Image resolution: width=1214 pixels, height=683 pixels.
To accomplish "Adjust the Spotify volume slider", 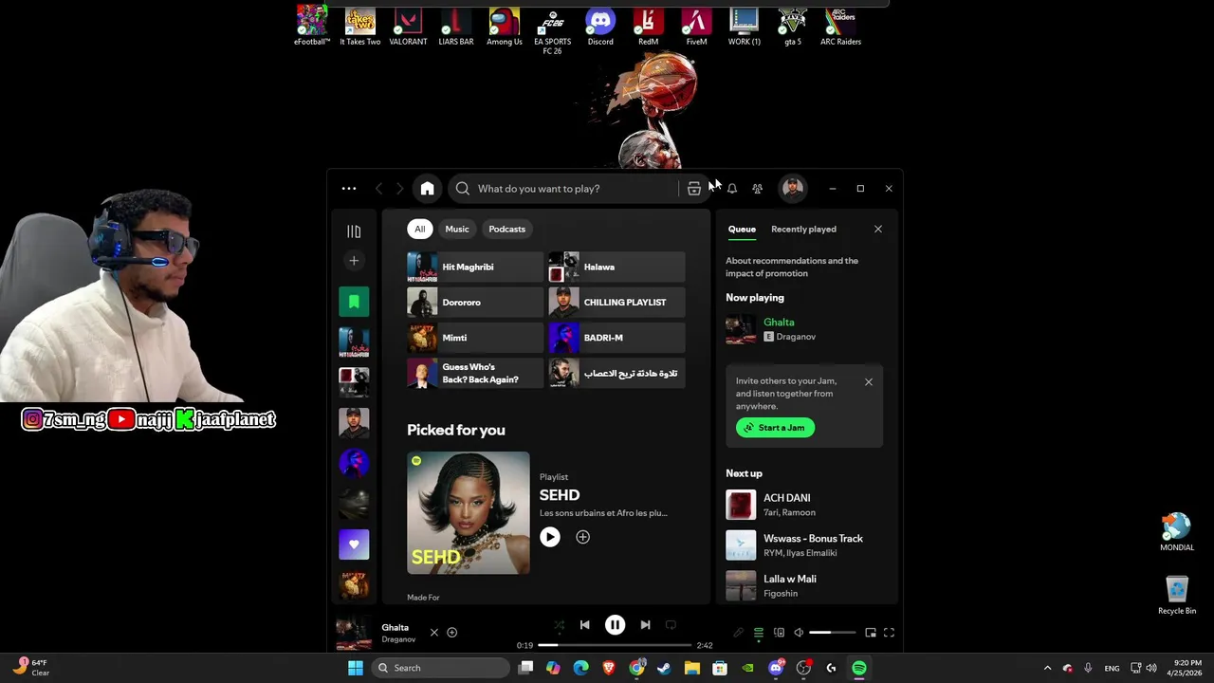I will point(832,633).
